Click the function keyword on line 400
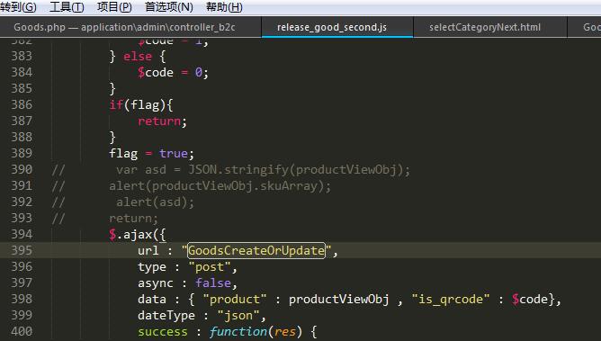The height and width of the screenshot is (341, 601). click(x=238, y=331)
